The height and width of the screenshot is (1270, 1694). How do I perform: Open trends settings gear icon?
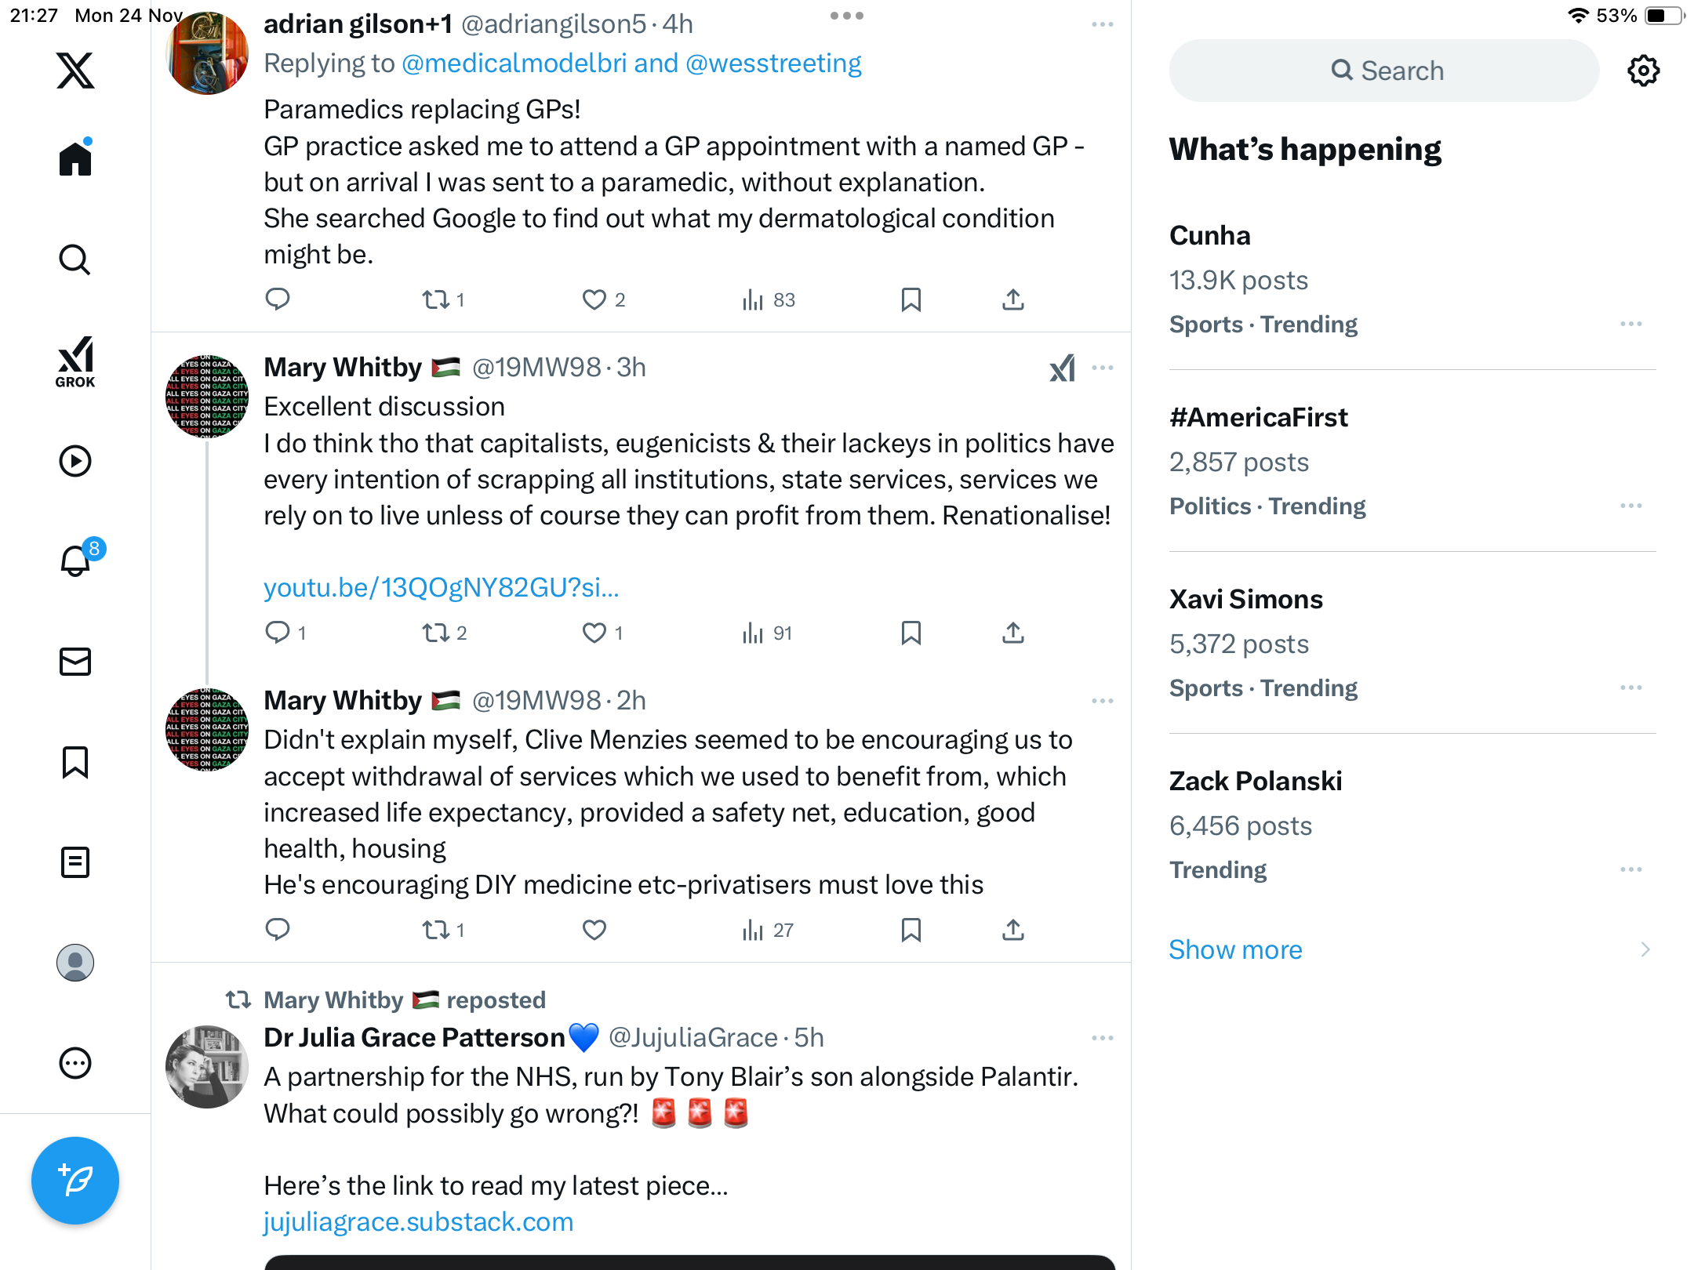(x=1643, y=71)
